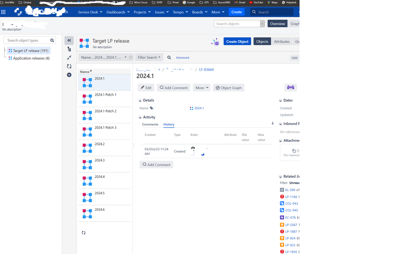Focus the header Search field
Image resolution: width=420 pixels, height=254 pixels.
(272, 12)
